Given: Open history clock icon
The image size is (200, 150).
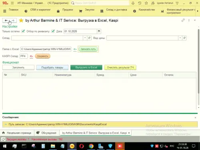Looking at the screenshot, I should [x=140, y=3].
